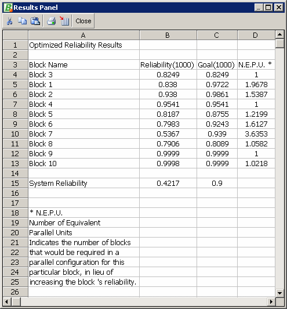Select the Block 7 name cell
This screenshot has height=309, width=287.
click(83, 134)
